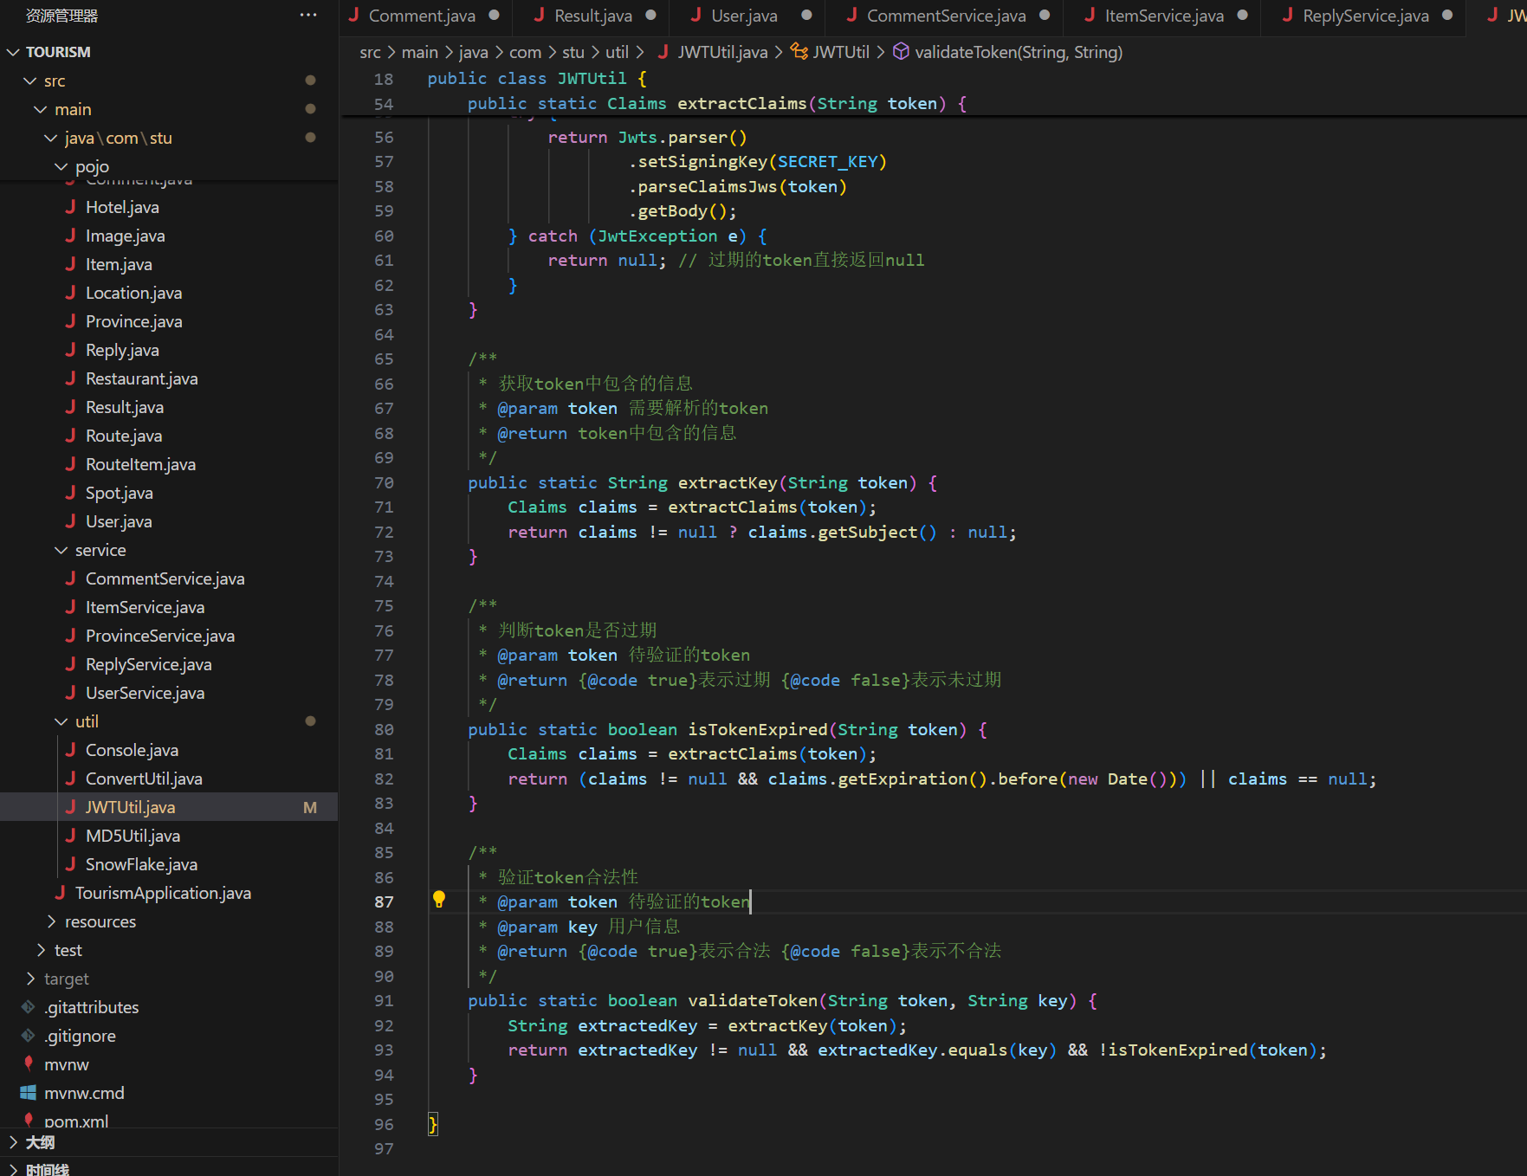This screenshot has height=1176, width=1527.
Task: Click the Java icon beside MD5Util.java
Action: tap(70, 836)
